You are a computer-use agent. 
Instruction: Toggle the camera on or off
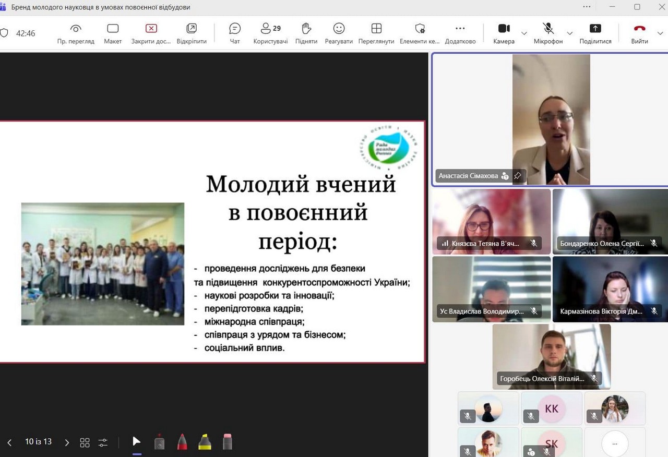(x=504, y=33)
